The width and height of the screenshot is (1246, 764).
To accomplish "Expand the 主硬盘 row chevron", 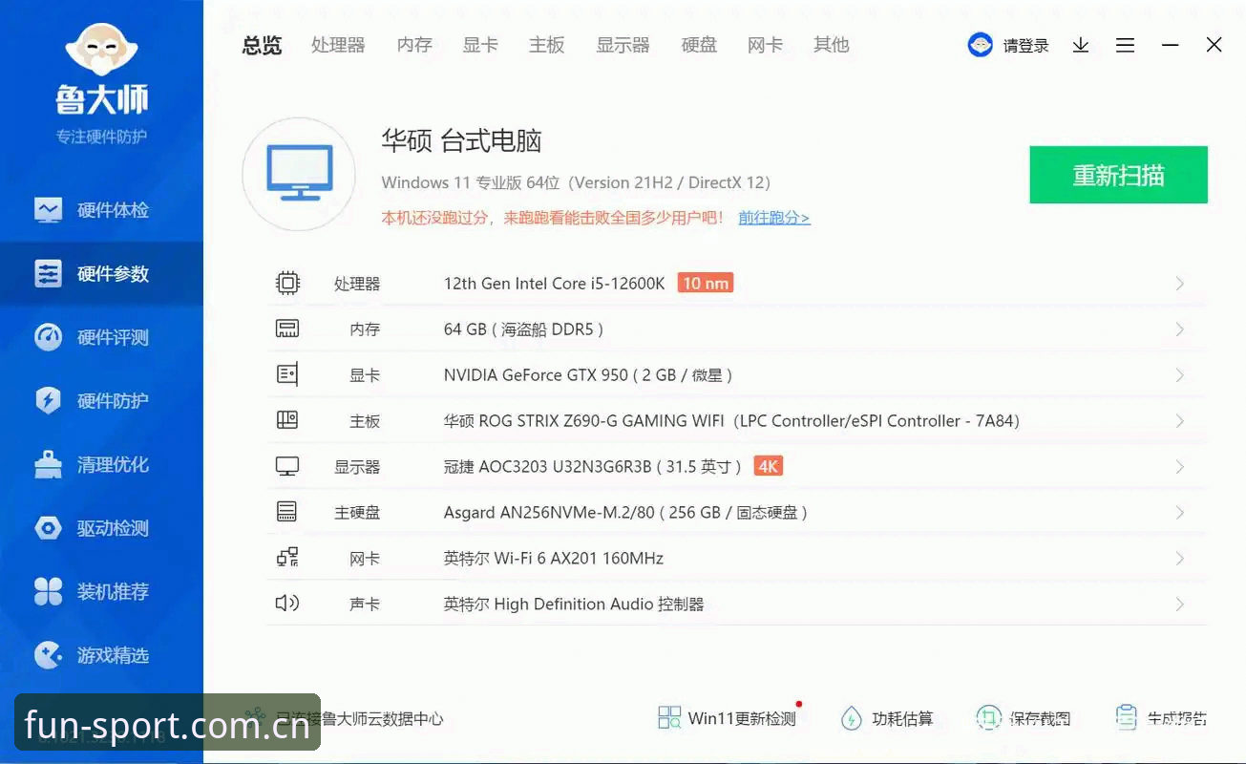I will click(1180, 513).
